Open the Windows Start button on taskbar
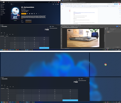The image size is (121, 103). [1, 50]
